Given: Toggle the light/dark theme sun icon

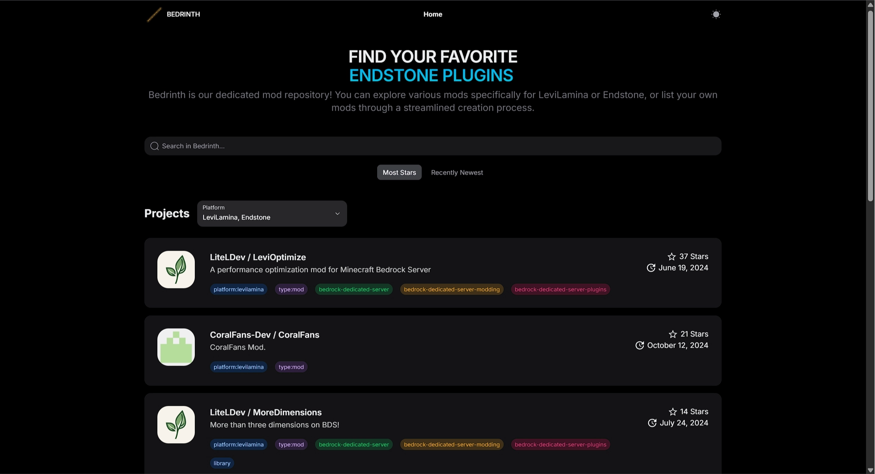Looking at the screenshot, I should (716, 14).
